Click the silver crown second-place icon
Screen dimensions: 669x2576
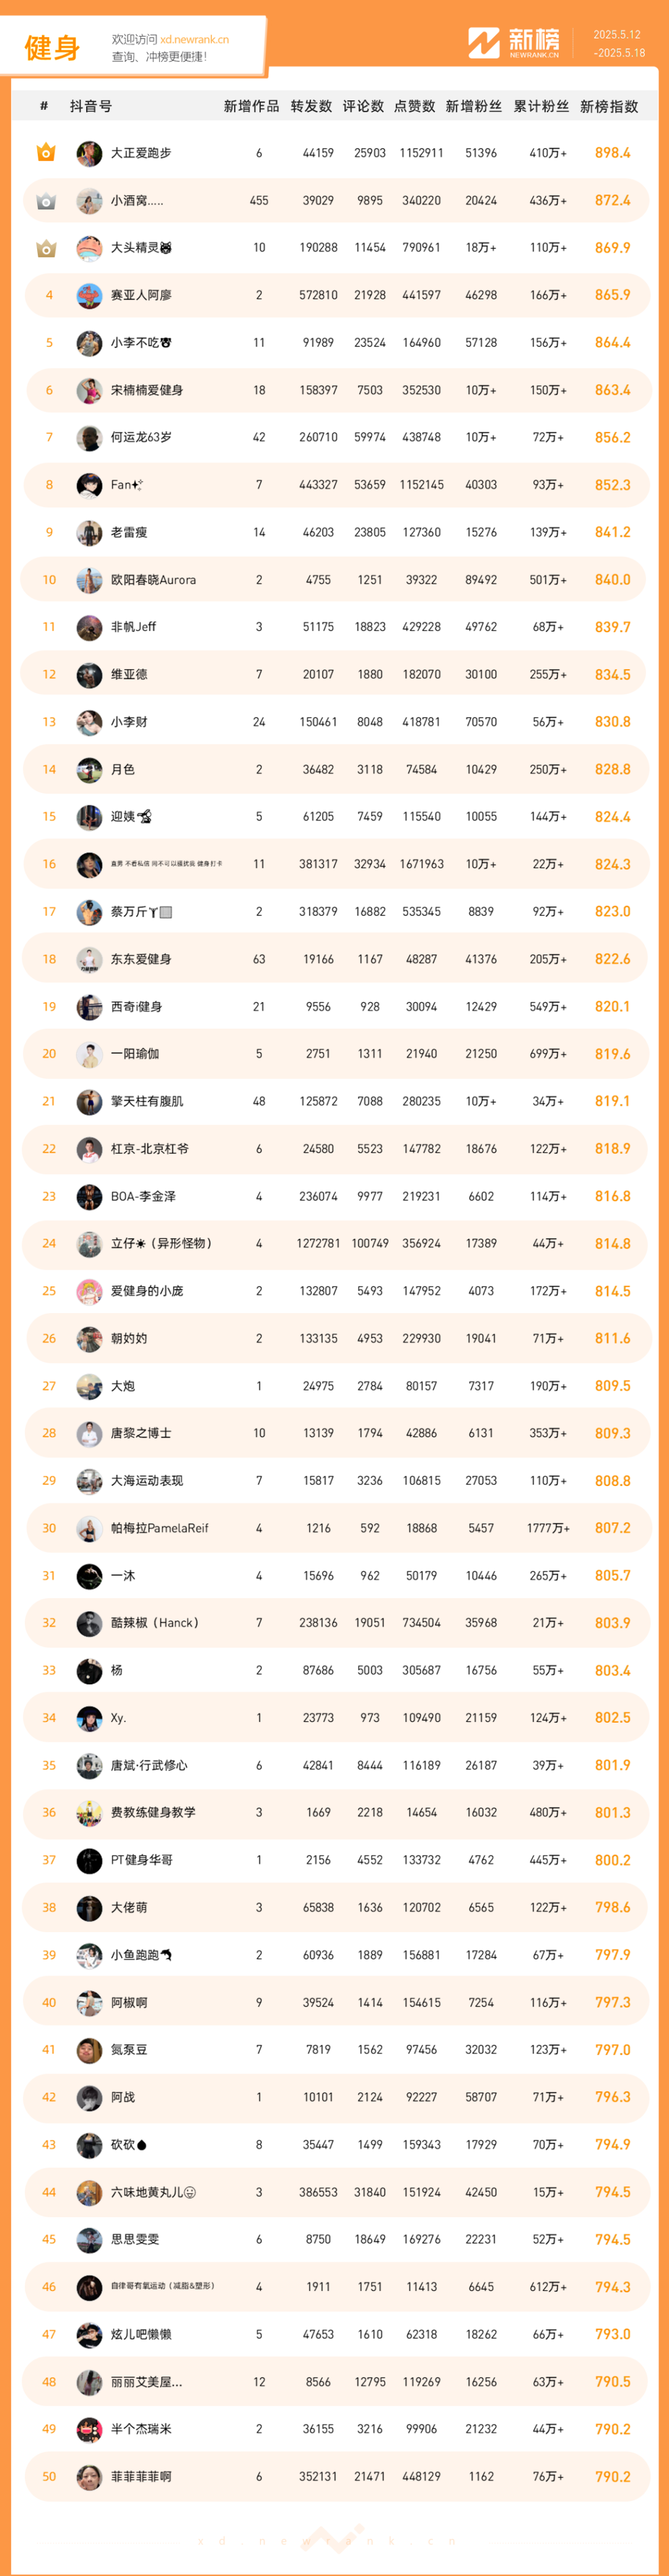(46, 201)
